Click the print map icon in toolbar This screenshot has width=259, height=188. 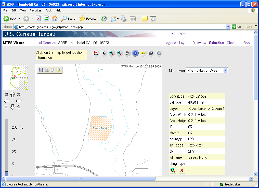151,53
